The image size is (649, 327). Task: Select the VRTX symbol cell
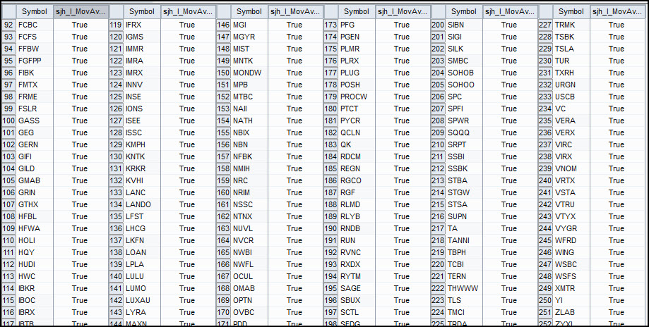571,180
